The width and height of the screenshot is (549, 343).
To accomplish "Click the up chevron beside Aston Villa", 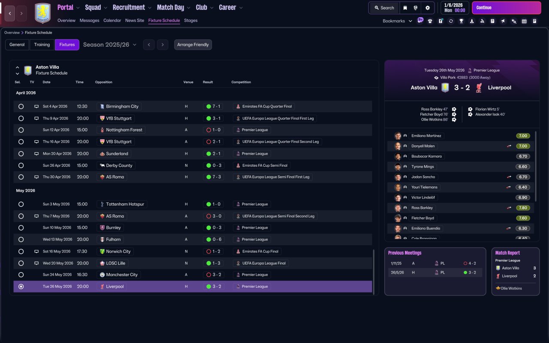I will 18,67.
